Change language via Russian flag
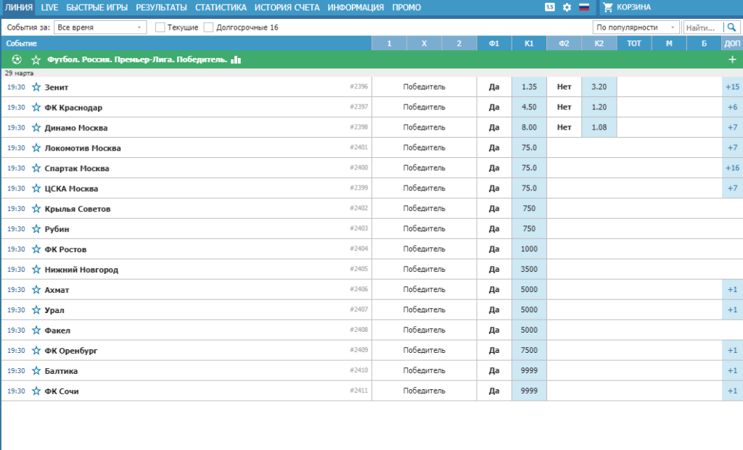 coord(584,7)
